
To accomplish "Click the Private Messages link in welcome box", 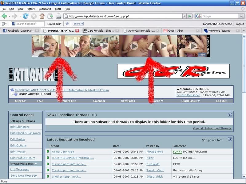I will tap(188, 95).
